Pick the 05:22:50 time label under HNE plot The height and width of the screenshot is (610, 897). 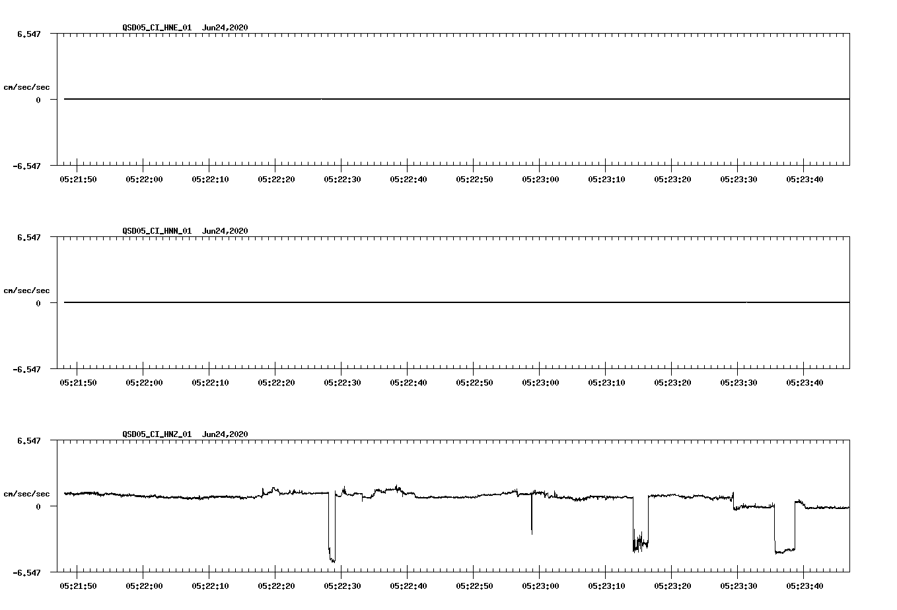click(x=474, y=179)
